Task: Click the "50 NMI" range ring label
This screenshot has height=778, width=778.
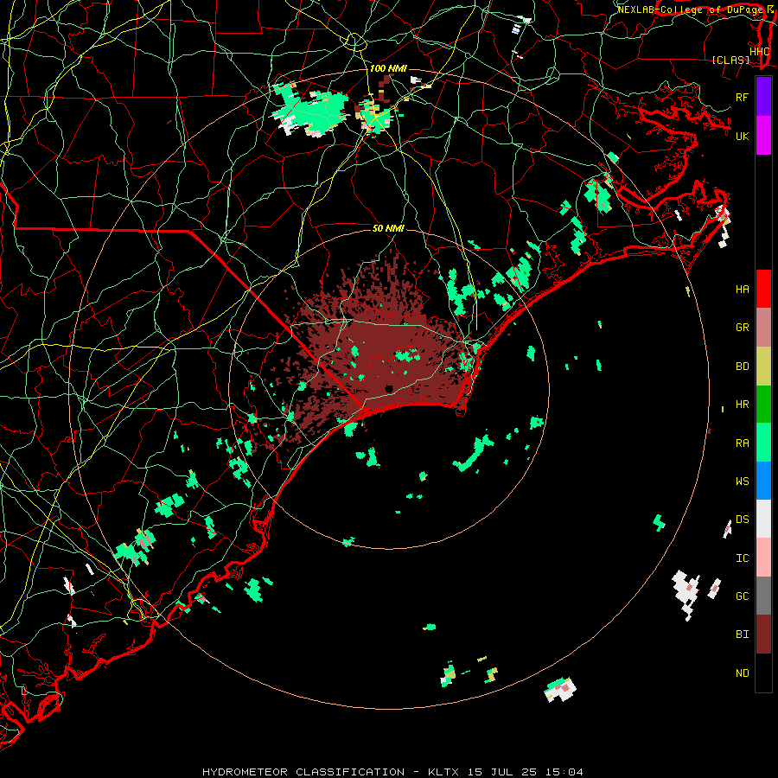Action: (x=388, y=228)
